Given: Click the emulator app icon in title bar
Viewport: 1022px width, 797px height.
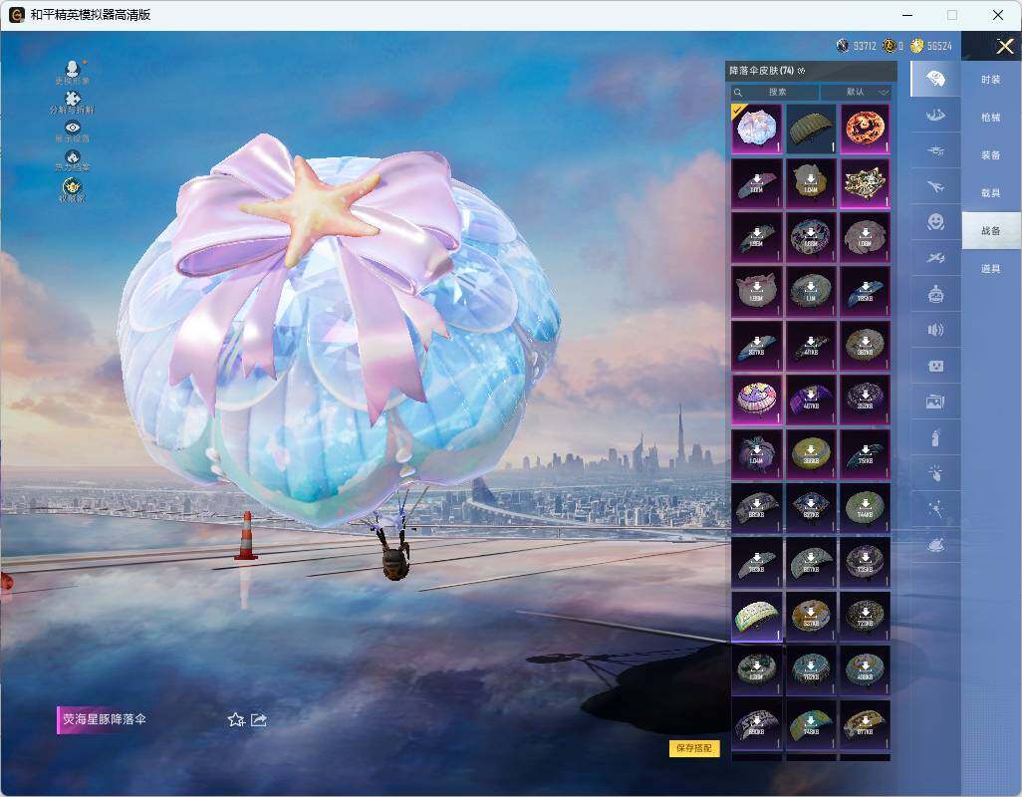Looking at the screenshot, I should (x=16, y=14).
